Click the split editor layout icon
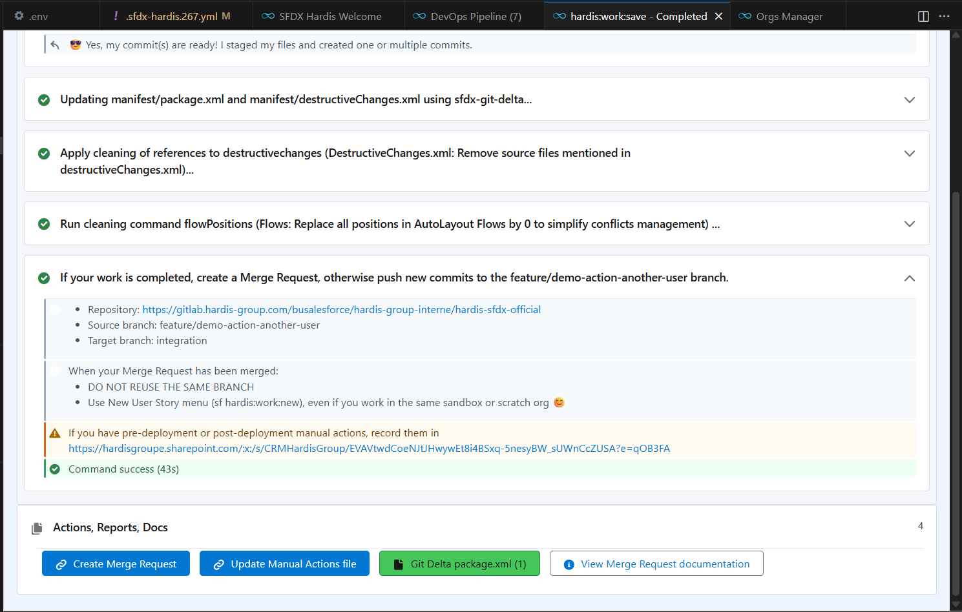This screenshot has width=962, height=612. [x=923, y=16]
